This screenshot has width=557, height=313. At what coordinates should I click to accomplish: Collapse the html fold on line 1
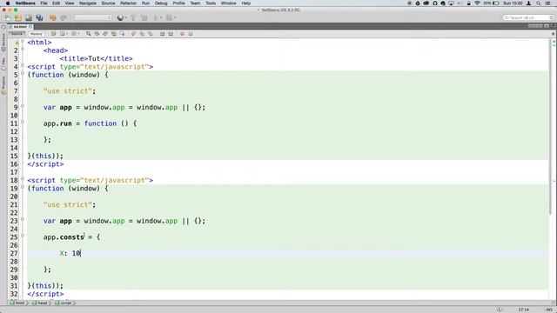(23, 42)
